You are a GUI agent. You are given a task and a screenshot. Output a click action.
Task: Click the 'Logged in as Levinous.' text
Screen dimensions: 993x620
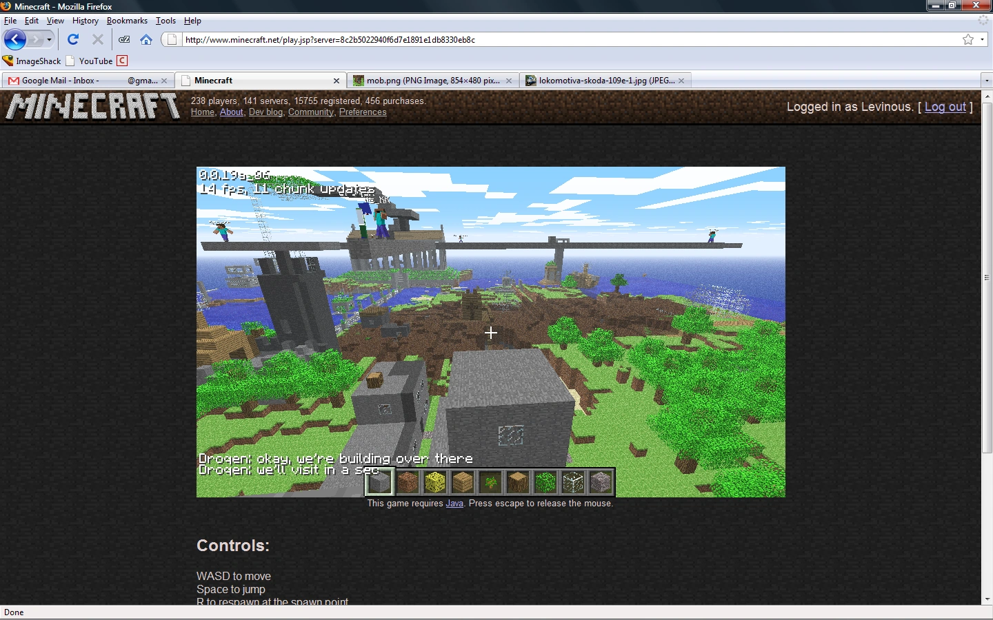(x=850, y=107)
